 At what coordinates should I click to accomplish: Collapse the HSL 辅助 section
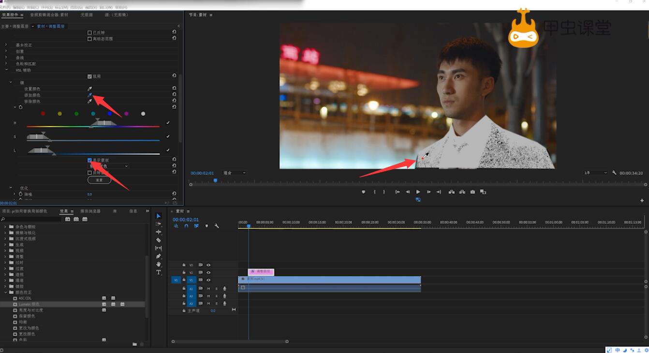coord(6,70)
